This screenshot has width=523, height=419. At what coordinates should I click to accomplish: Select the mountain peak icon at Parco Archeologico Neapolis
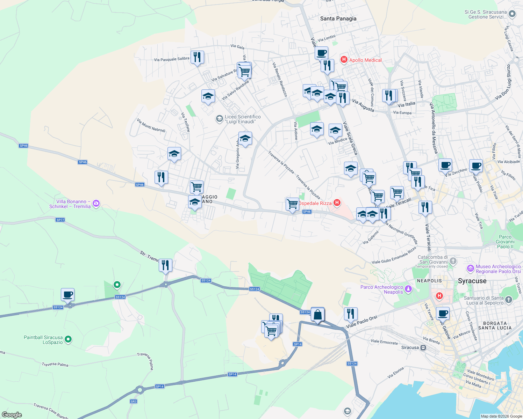coord(408,289)
